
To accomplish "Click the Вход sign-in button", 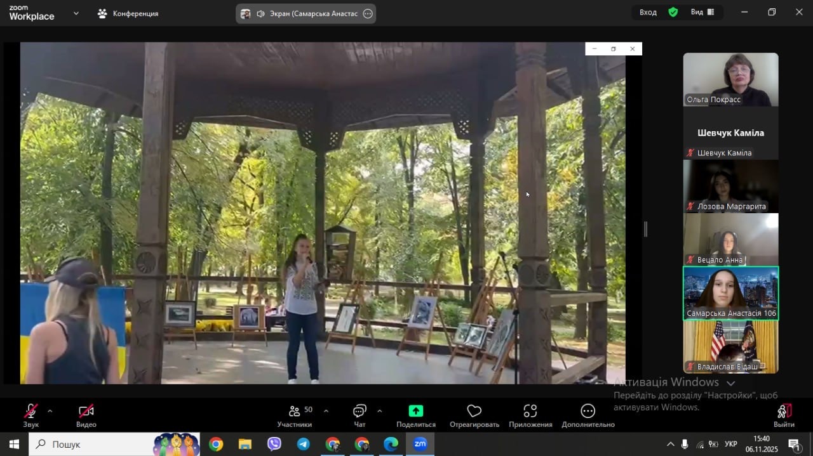I will pos(648,12).
